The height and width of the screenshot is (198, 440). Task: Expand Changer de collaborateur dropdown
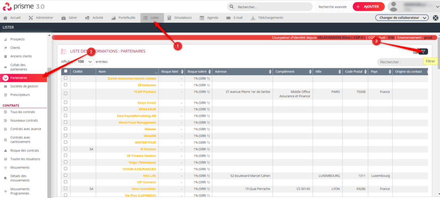(x=402, y=18)
